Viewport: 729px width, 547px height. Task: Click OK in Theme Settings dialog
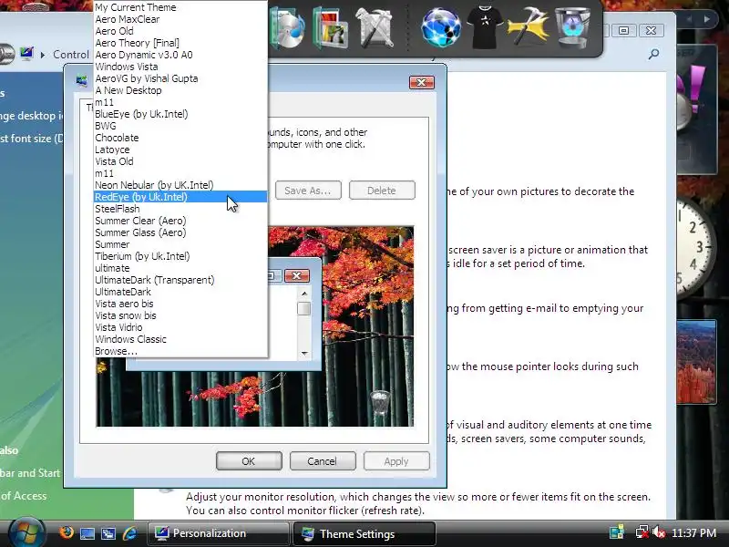(x=249, y=461)
